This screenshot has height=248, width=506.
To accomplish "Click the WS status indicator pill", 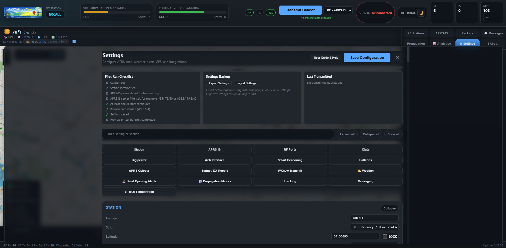I will [271, 13].
